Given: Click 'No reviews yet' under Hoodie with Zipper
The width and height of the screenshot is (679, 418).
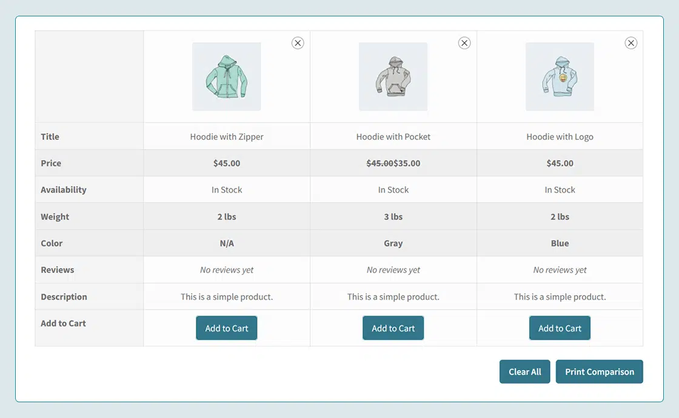Looking at the screenshot, I should coord(227,270).
